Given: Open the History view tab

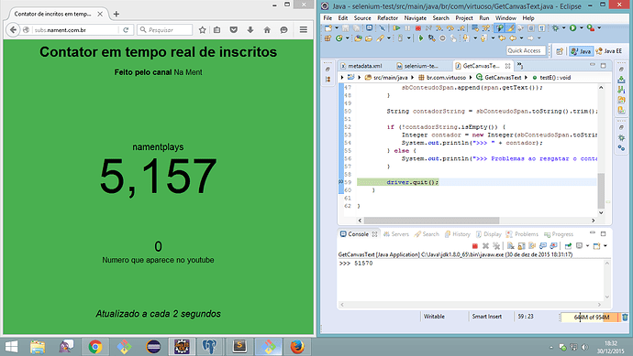Looking at the screenshot, I should [x=458, y=234].
